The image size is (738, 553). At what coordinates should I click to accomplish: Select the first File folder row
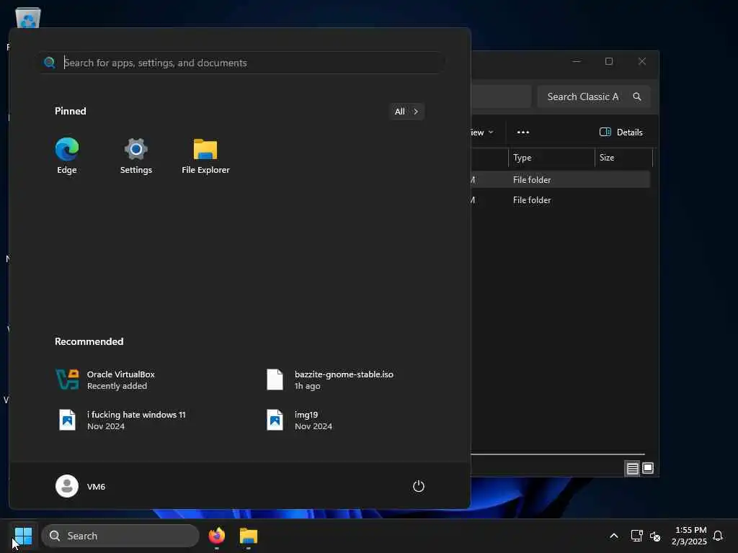click(560, 179)
